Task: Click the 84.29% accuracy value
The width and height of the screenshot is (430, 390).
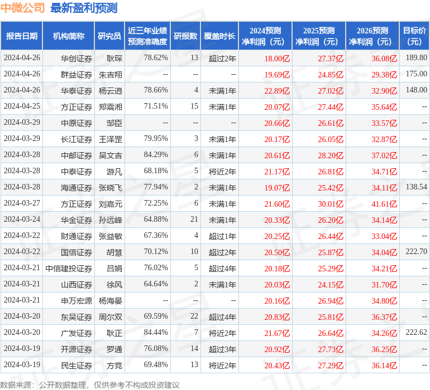Action: (156, 154)
